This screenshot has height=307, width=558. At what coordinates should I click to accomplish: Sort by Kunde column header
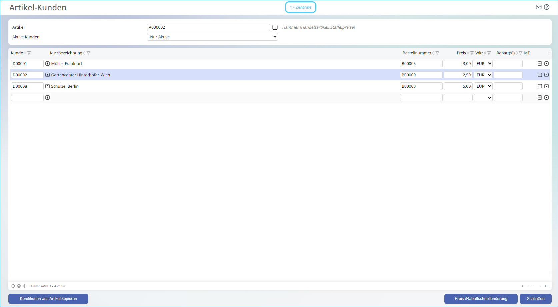point(17,53)
